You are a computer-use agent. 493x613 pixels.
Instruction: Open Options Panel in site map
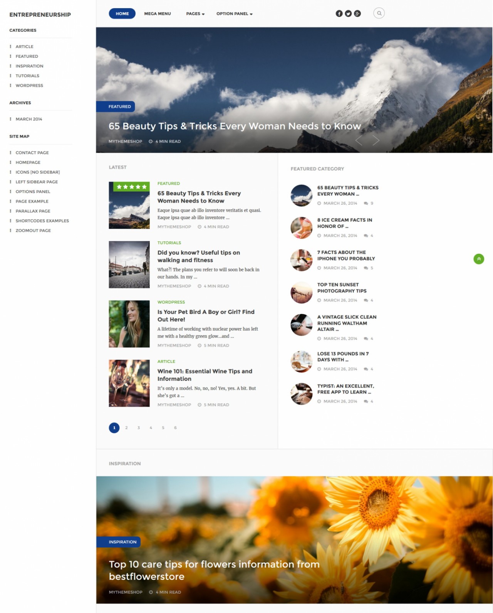coord(33,192)
